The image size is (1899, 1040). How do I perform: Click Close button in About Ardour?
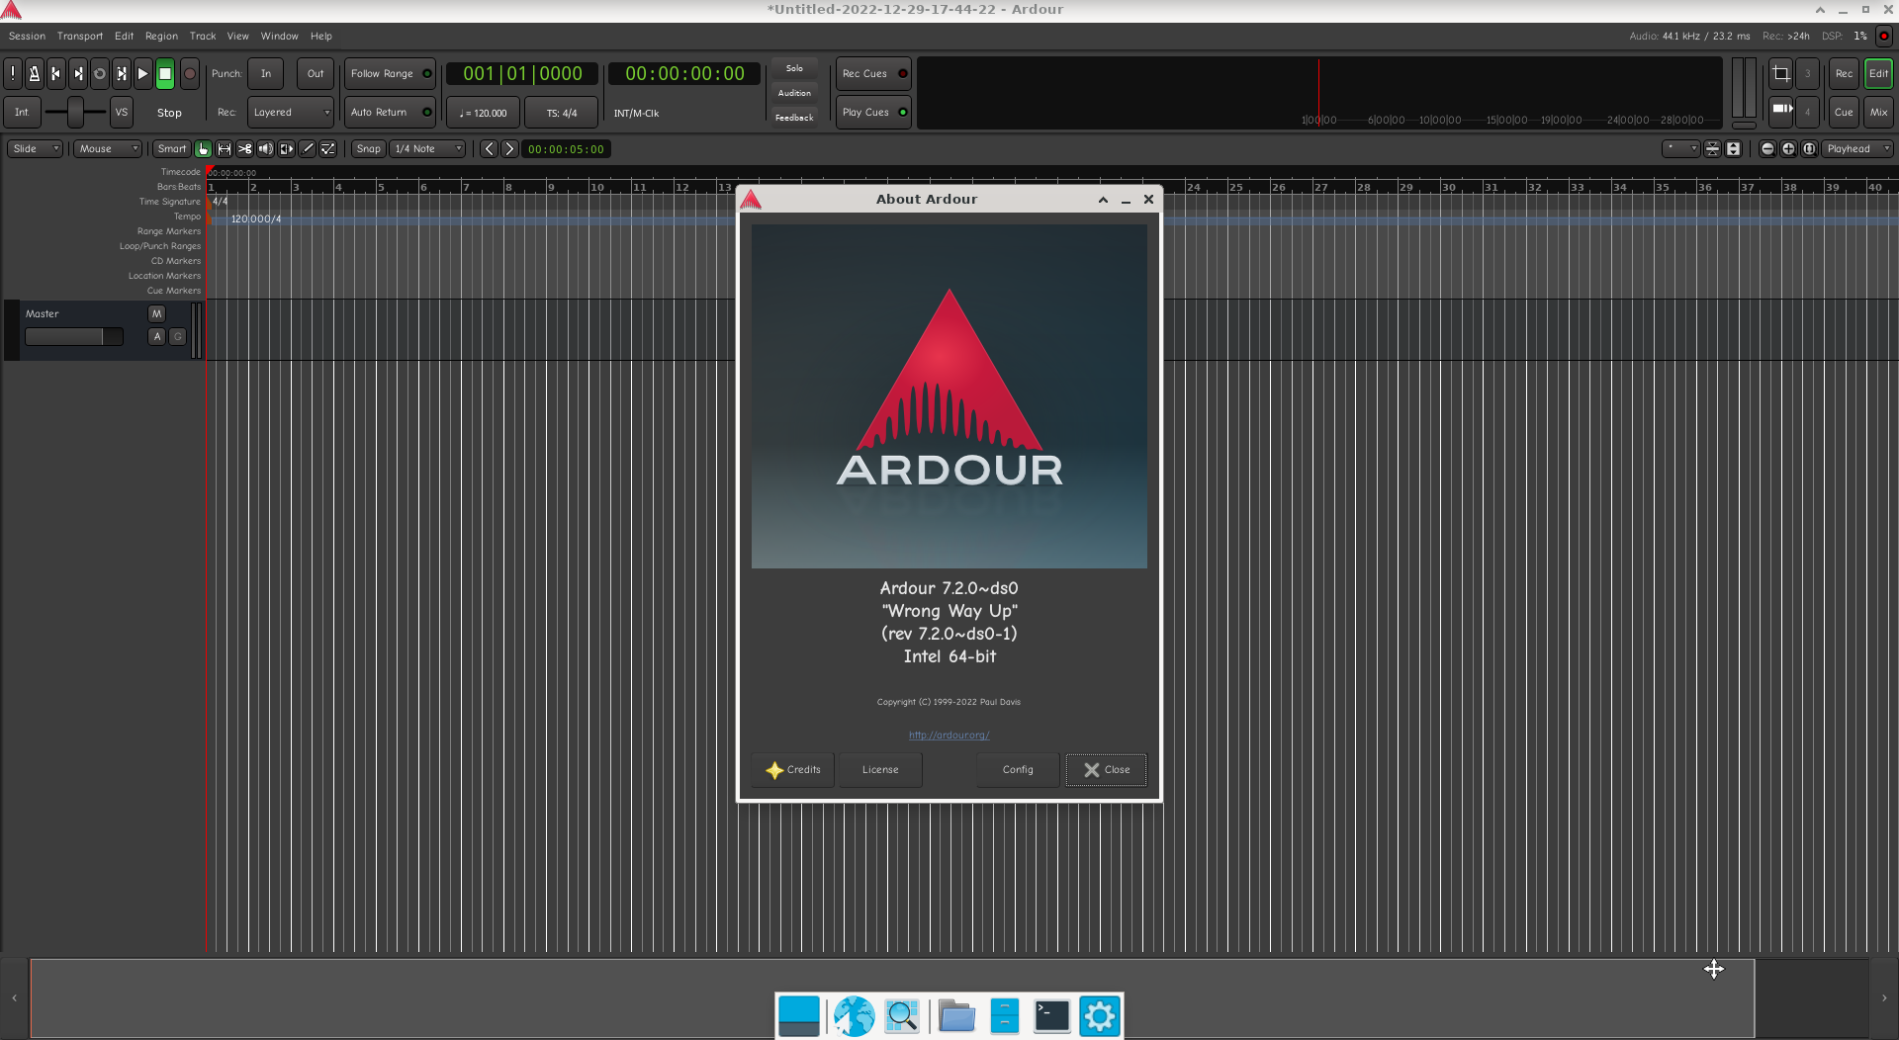1107,770
